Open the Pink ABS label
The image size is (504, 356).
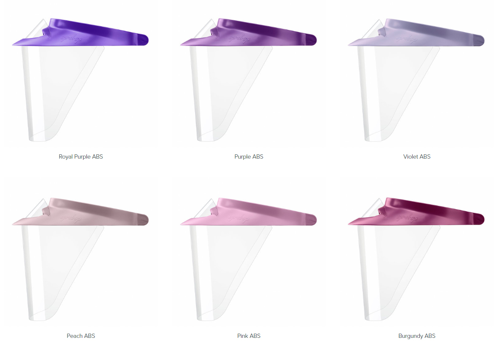pos(249,336)
